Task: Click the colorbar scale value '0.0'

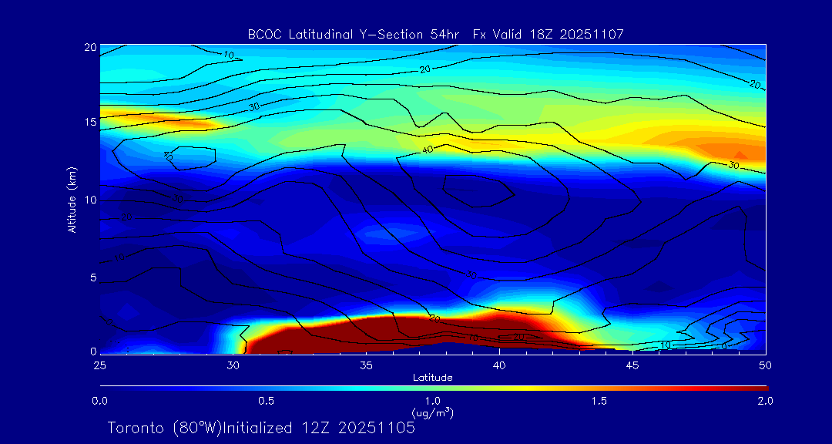Action: [100, 401]
